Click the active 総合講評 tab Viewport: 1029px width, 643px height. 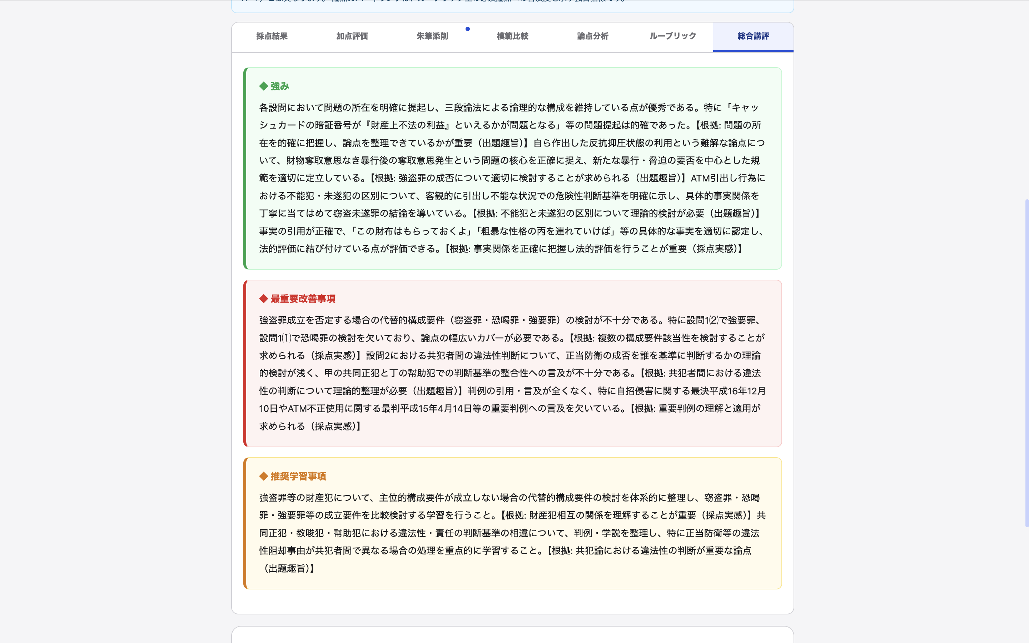752,36
